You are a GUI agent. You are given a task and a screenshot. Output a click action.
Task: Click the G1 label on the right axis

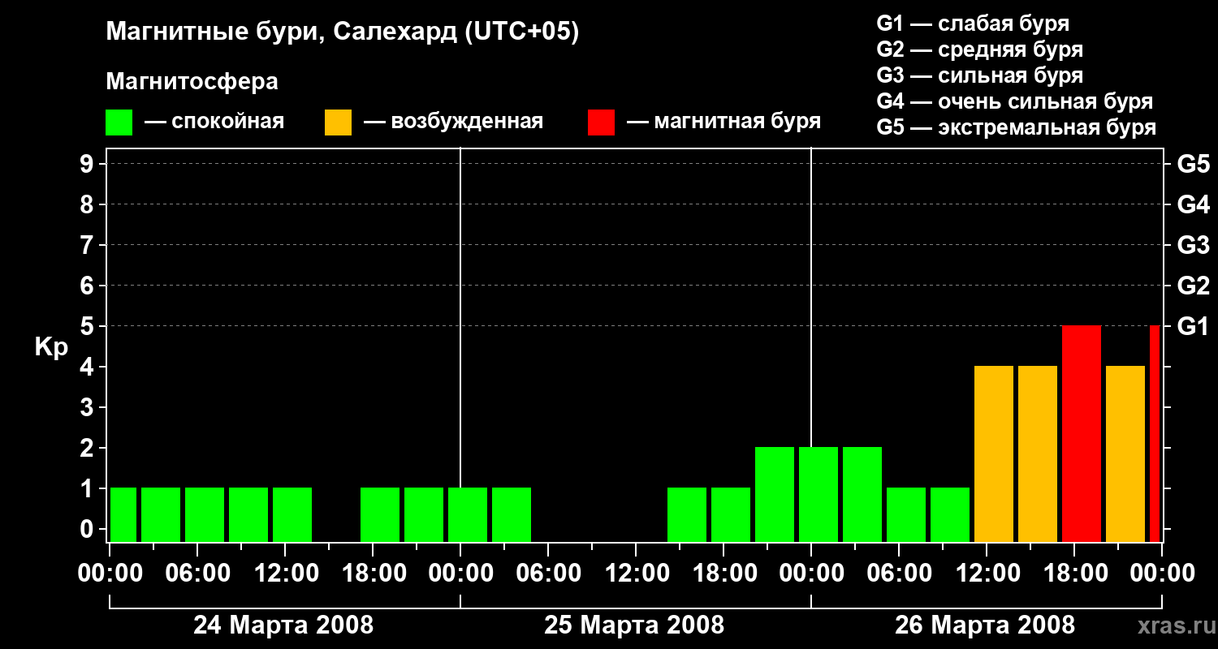coord(1194,326)
